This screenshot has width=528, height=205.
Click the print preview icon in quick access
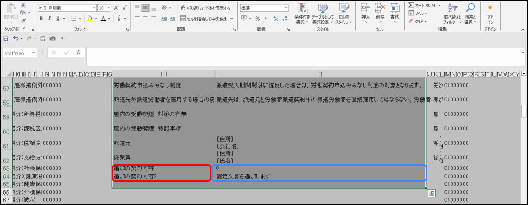tap(43, 39)
